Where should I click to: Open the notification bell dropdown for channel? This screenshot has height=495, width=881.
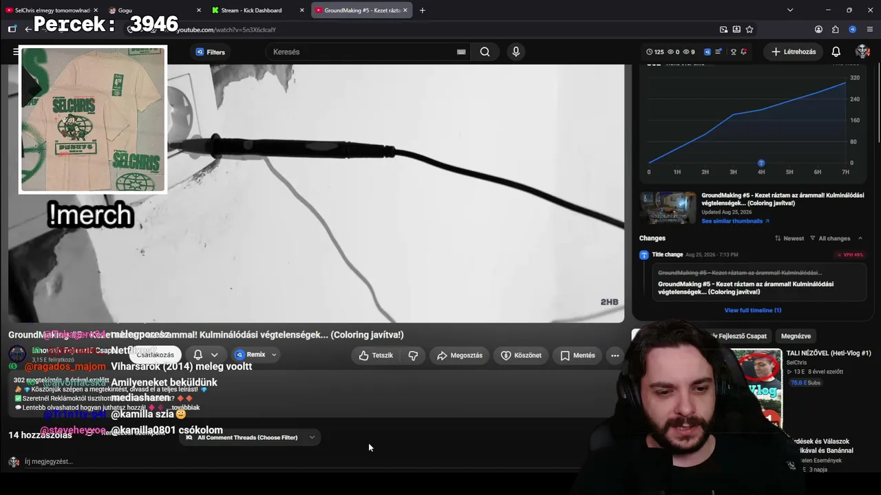pyautogui.click(x=205, y=355)
